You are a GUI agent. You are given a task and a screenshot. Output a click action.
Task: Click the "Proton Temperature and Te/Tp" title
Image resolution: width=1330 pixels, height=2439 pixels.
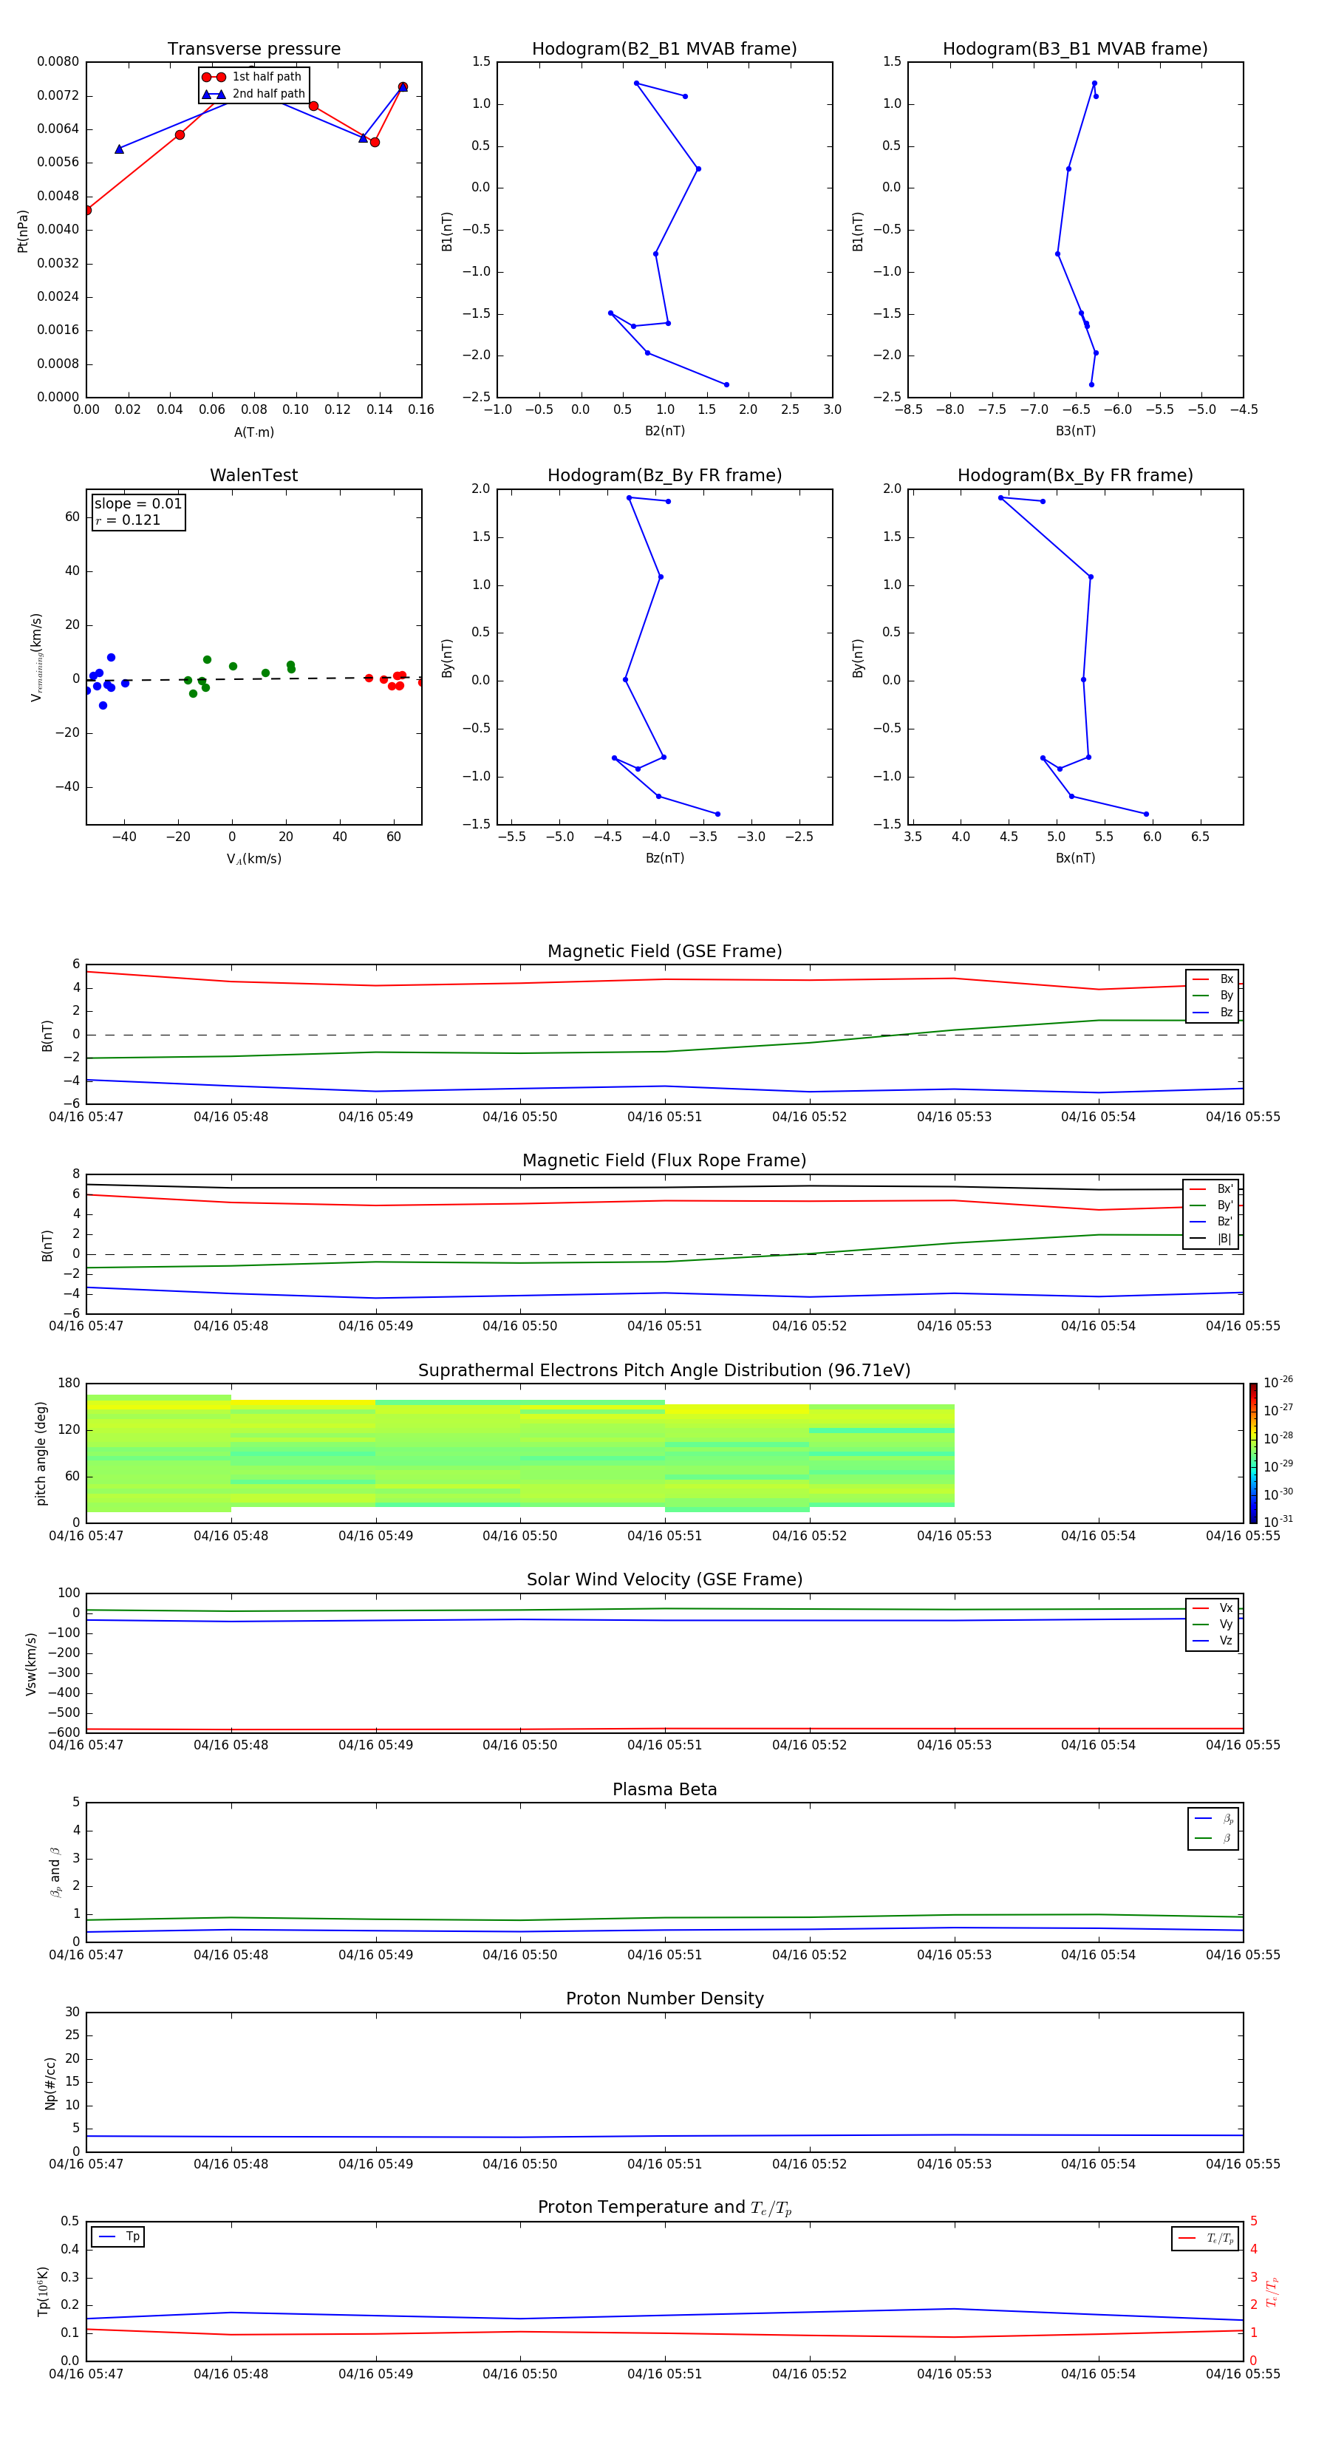coord(664,2208)
